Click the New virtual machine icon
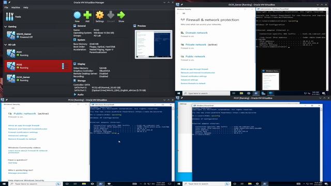 coord(77,15)
